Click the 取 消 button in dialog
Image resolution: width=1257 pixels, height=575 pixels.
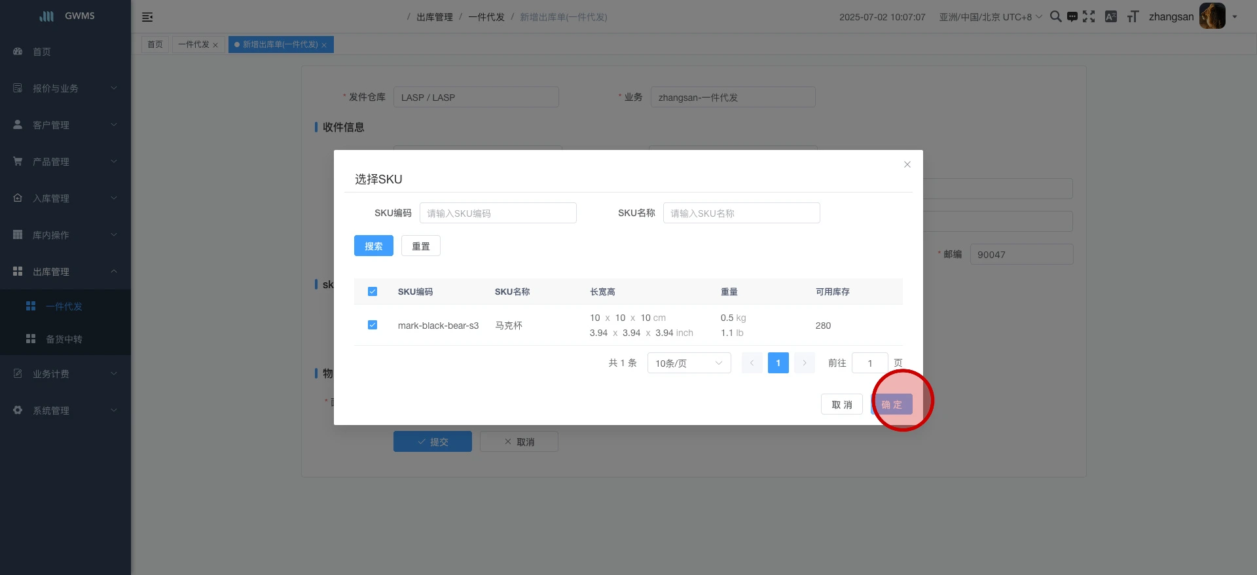pos(842,405)
